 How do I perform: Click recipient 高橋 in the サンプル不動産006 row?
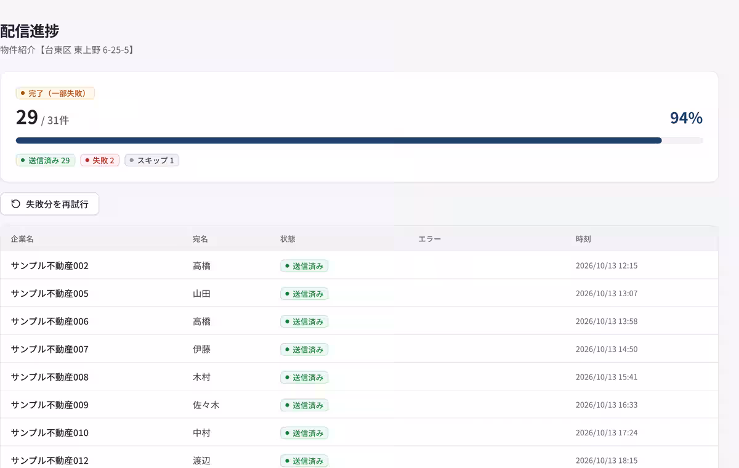point(201,321)
